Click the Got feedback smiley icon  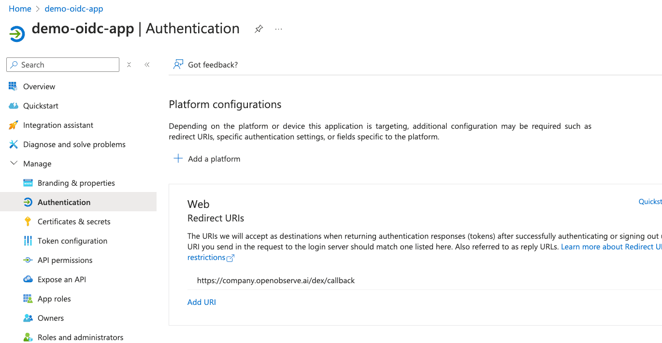tap(178, 64)
